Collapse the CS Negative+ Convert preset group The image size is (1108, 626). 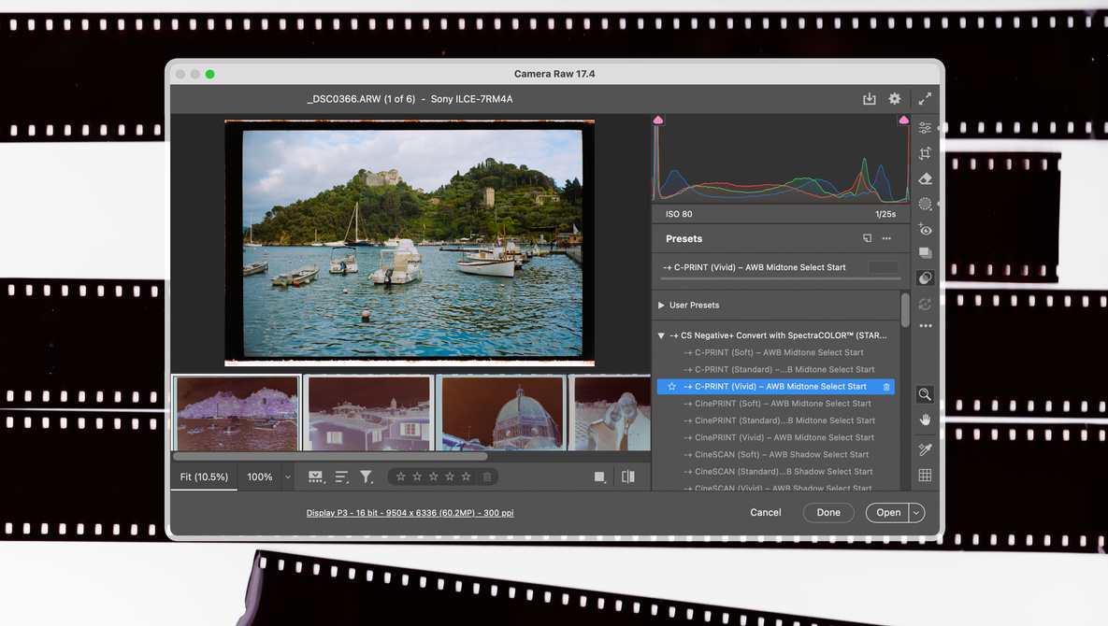tap(662, 335)
